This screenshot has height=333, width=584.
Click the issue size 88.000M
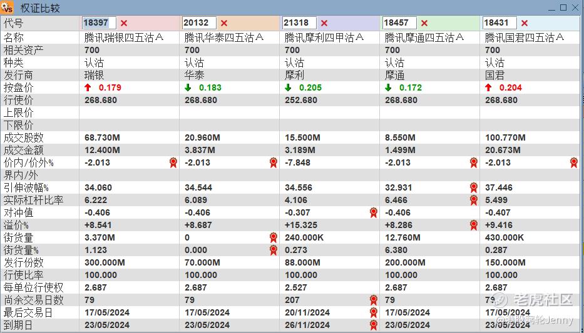coord(302,262)
